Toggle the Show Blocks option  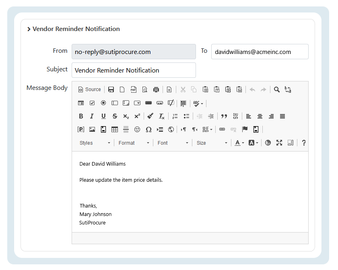291,143
